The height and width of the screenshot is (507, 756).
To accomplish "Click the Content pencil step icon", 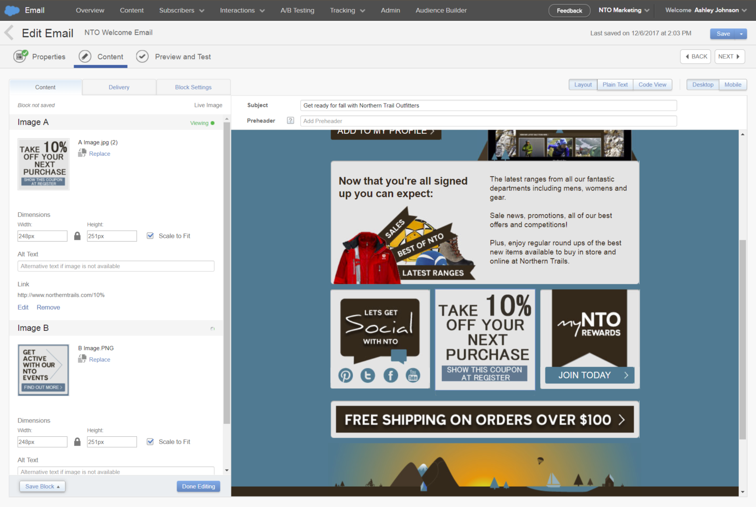I will point(85,56).
